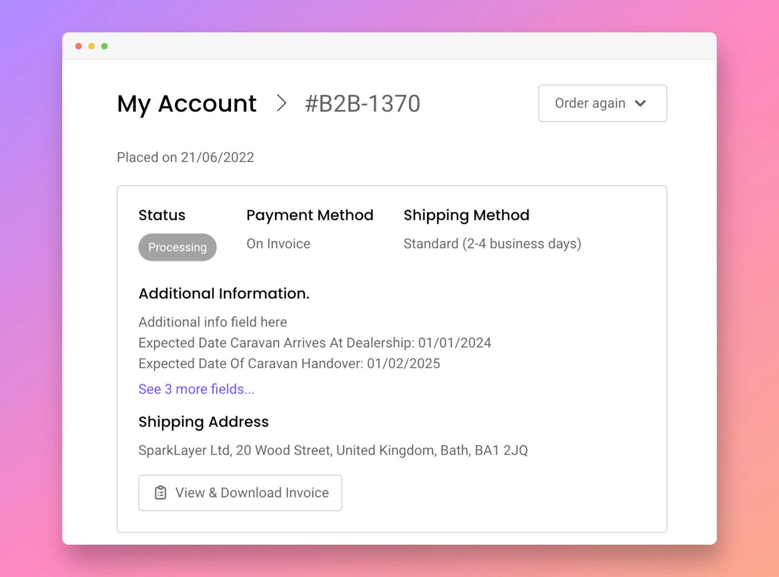This screenshot has width=779, height=577.
Task: Open the Order again dropdown
Action: [603, 103]
